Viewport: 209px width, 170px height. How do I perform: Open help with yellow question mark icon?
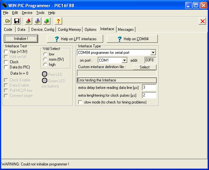pos(58,21)
